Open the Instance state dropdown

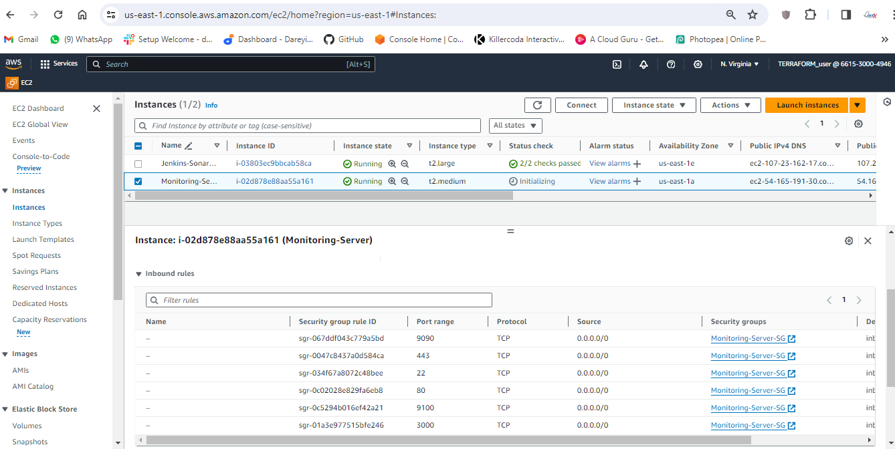click(654, 105)
